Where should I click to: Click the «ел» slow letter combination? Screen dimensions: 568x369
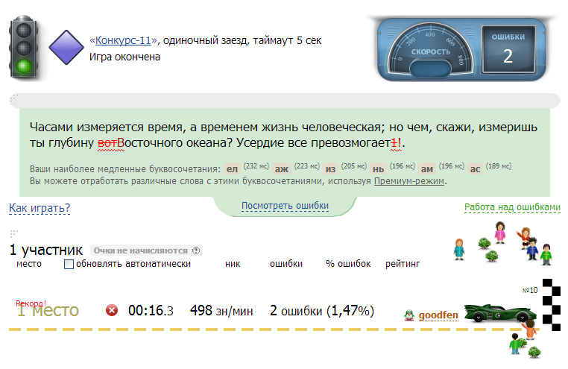[x=232, y=168]
